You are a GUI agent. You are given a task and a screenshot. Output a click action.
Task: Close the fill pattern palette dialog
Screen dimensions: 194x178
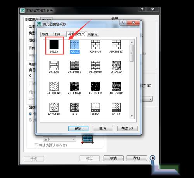click(x=133, y=23)
